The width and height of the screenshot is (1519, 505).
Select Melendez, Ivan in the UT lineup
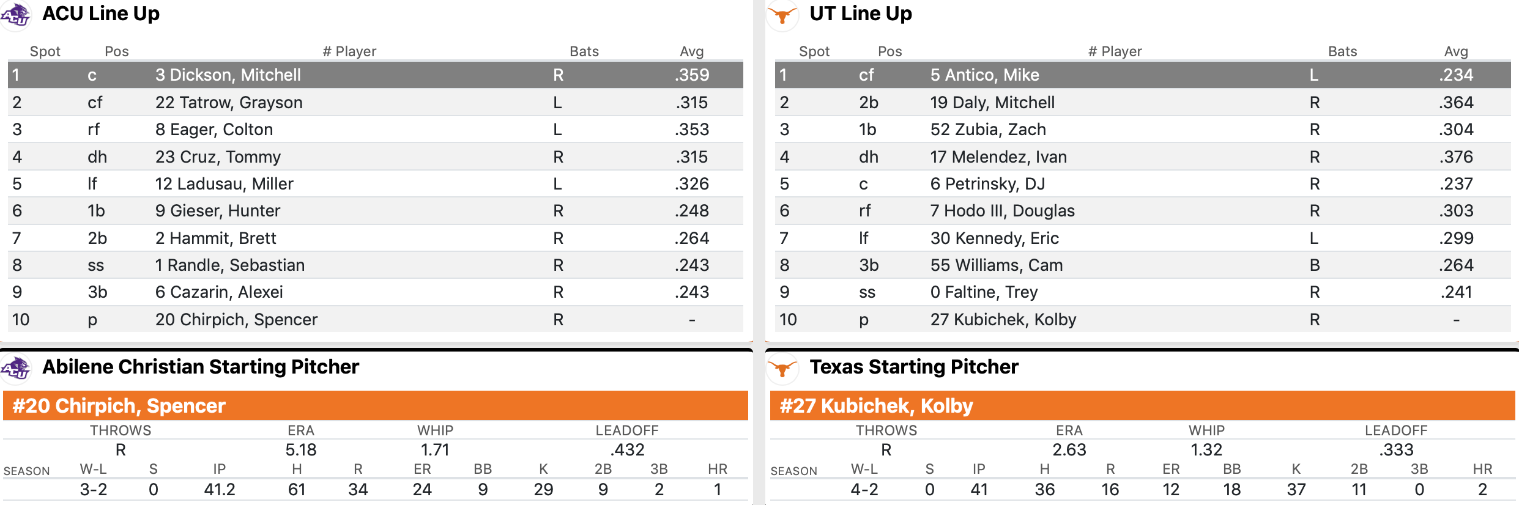click(x=998, y=157)
